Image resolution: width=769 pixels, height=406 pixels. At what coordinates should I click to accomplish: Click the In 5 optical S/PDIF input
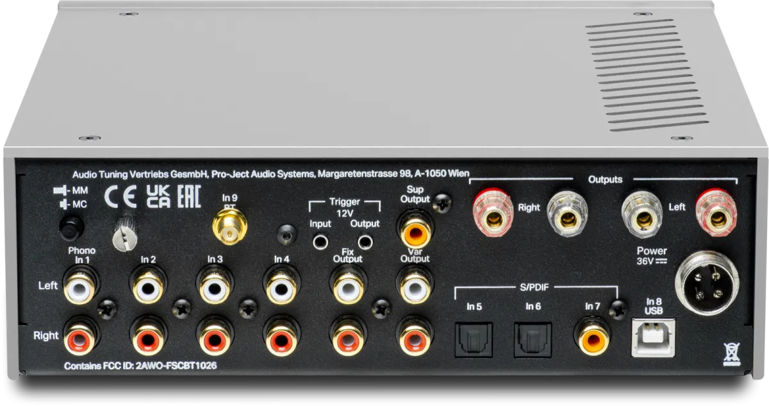click(x=474, y=337)
